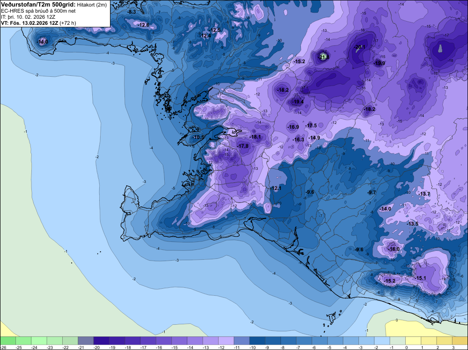Click the 'EC-HRES spá brúuð á 500m net' line

pos(38,11)
